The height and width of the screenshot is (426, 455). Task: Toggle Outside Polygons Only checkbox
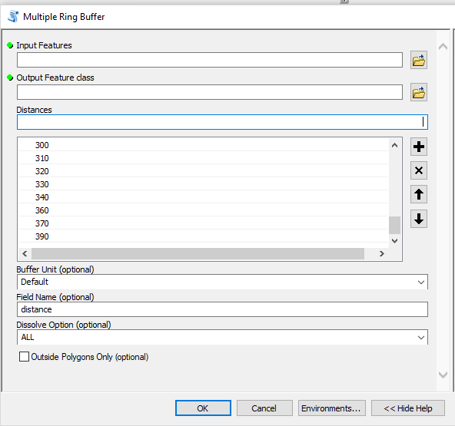24,356
